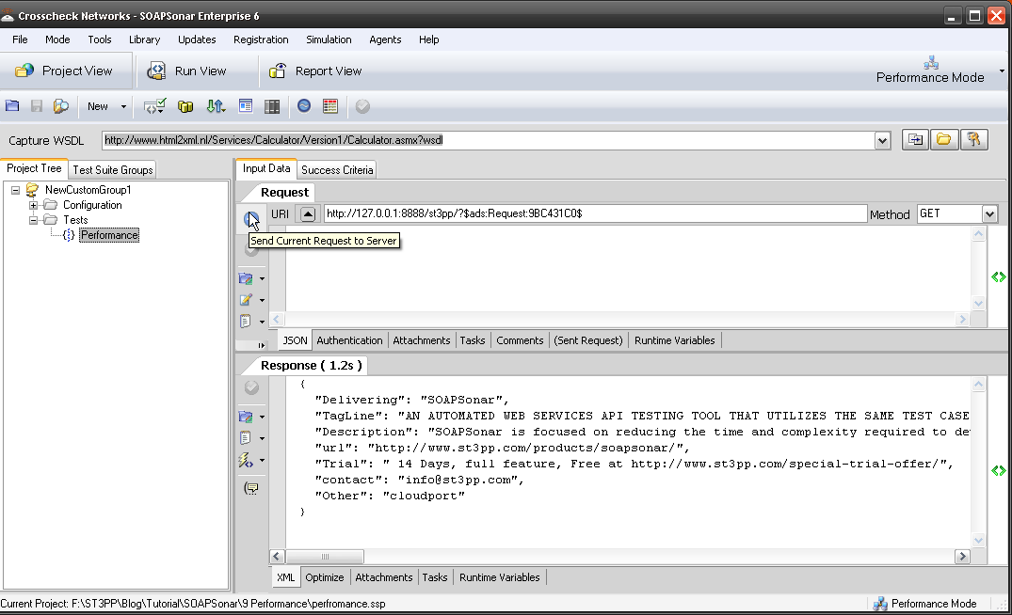Open project folder icon in toolbar
The image size is (1012, 615).
click(x=12, y=105)
